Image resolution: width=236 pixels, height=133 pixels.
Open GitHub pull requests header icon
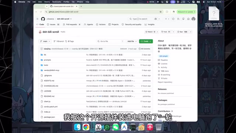click(178, 19)
